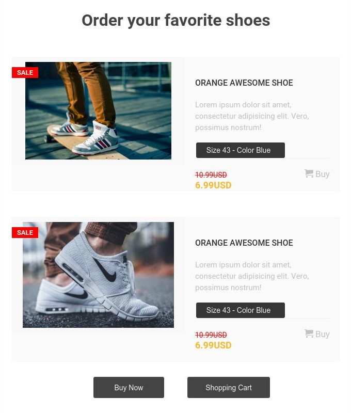Image resolution: width=351 pixels, height=413 pixels.
Task: Click the first product's Lorem ipsum description
Action: coord(252,116)
